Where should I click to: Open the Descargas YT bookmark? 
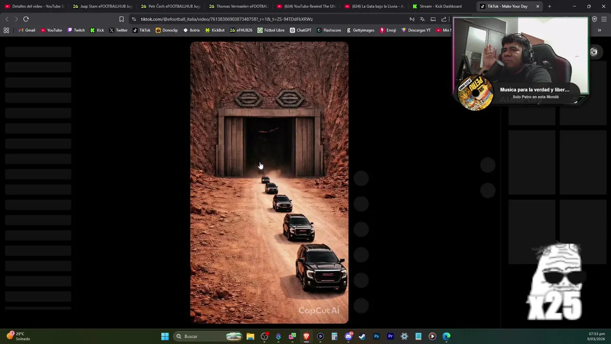point(416,30)
